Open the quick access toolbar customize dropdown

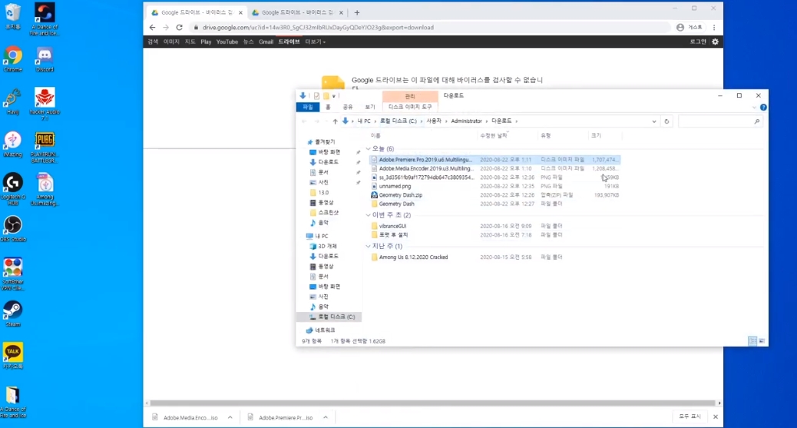point(333,96)
